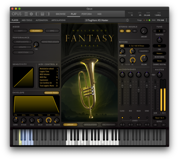Open the hamburger main menu icon

click(x=26, y=14)
